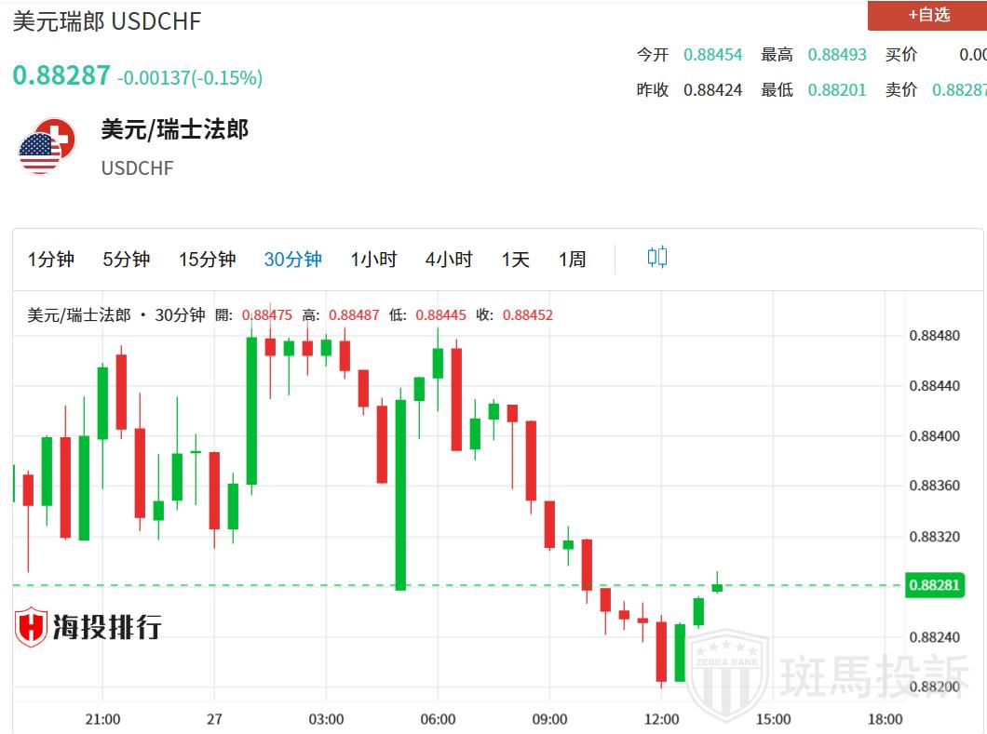Image resolution: width=987 pixels, height=734 pixels.
Task: Click the 12:00 time axis marker
Action: 661,719
